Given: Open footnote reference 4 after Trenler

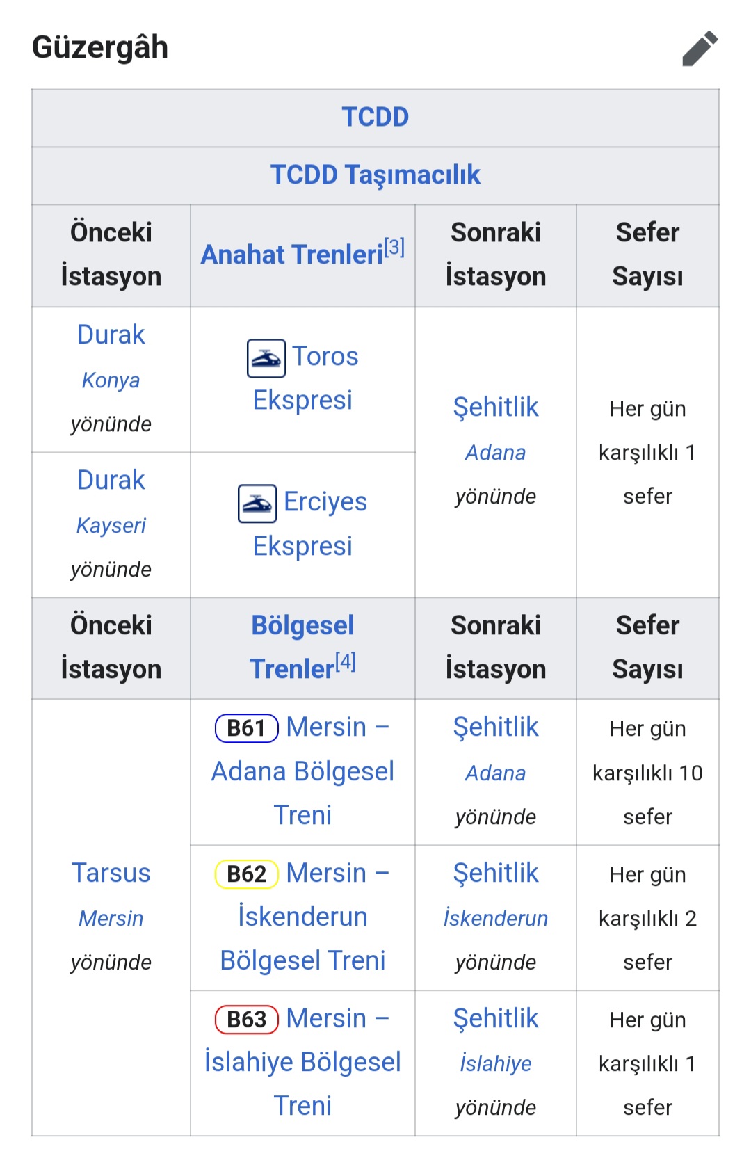Looking at the screenshot, I should coord(346,661).
